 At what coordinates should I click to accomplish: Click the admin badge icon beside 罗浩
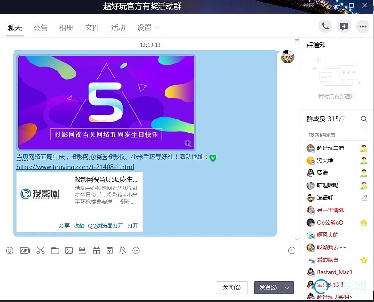click(364, 173)
